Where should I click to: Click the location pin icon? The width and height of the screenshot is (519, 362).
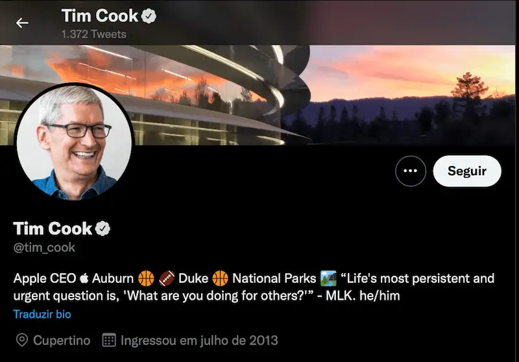coord(22,340)
